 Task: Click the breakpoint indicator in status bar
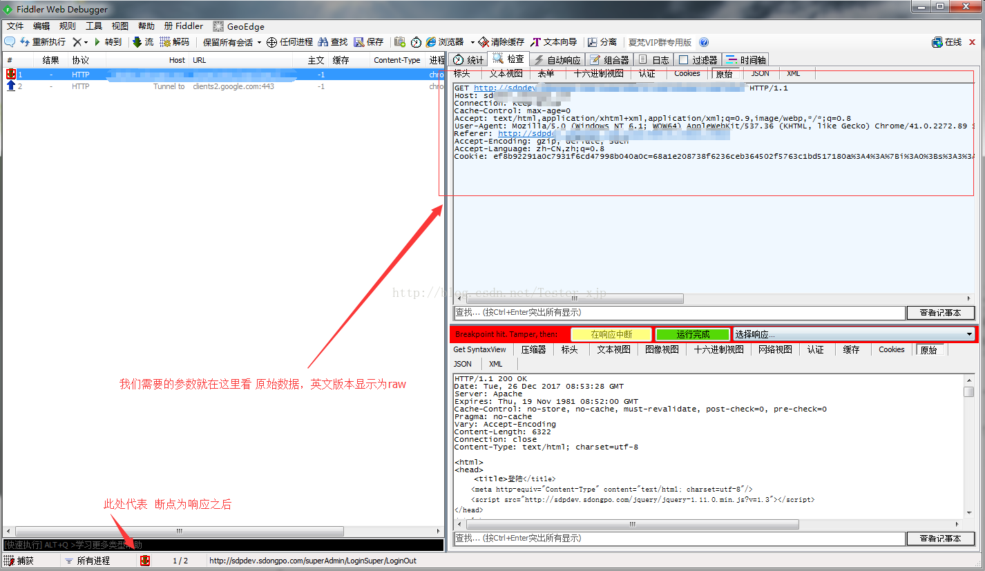click(x=145, y=561)
